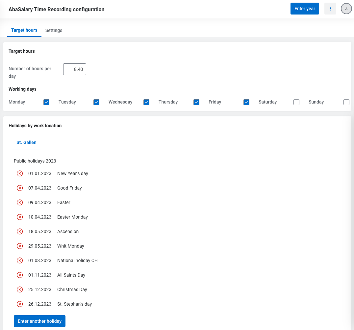Uncheck Wednesday as a working day

pyautogui.click(x=146, y=102)
